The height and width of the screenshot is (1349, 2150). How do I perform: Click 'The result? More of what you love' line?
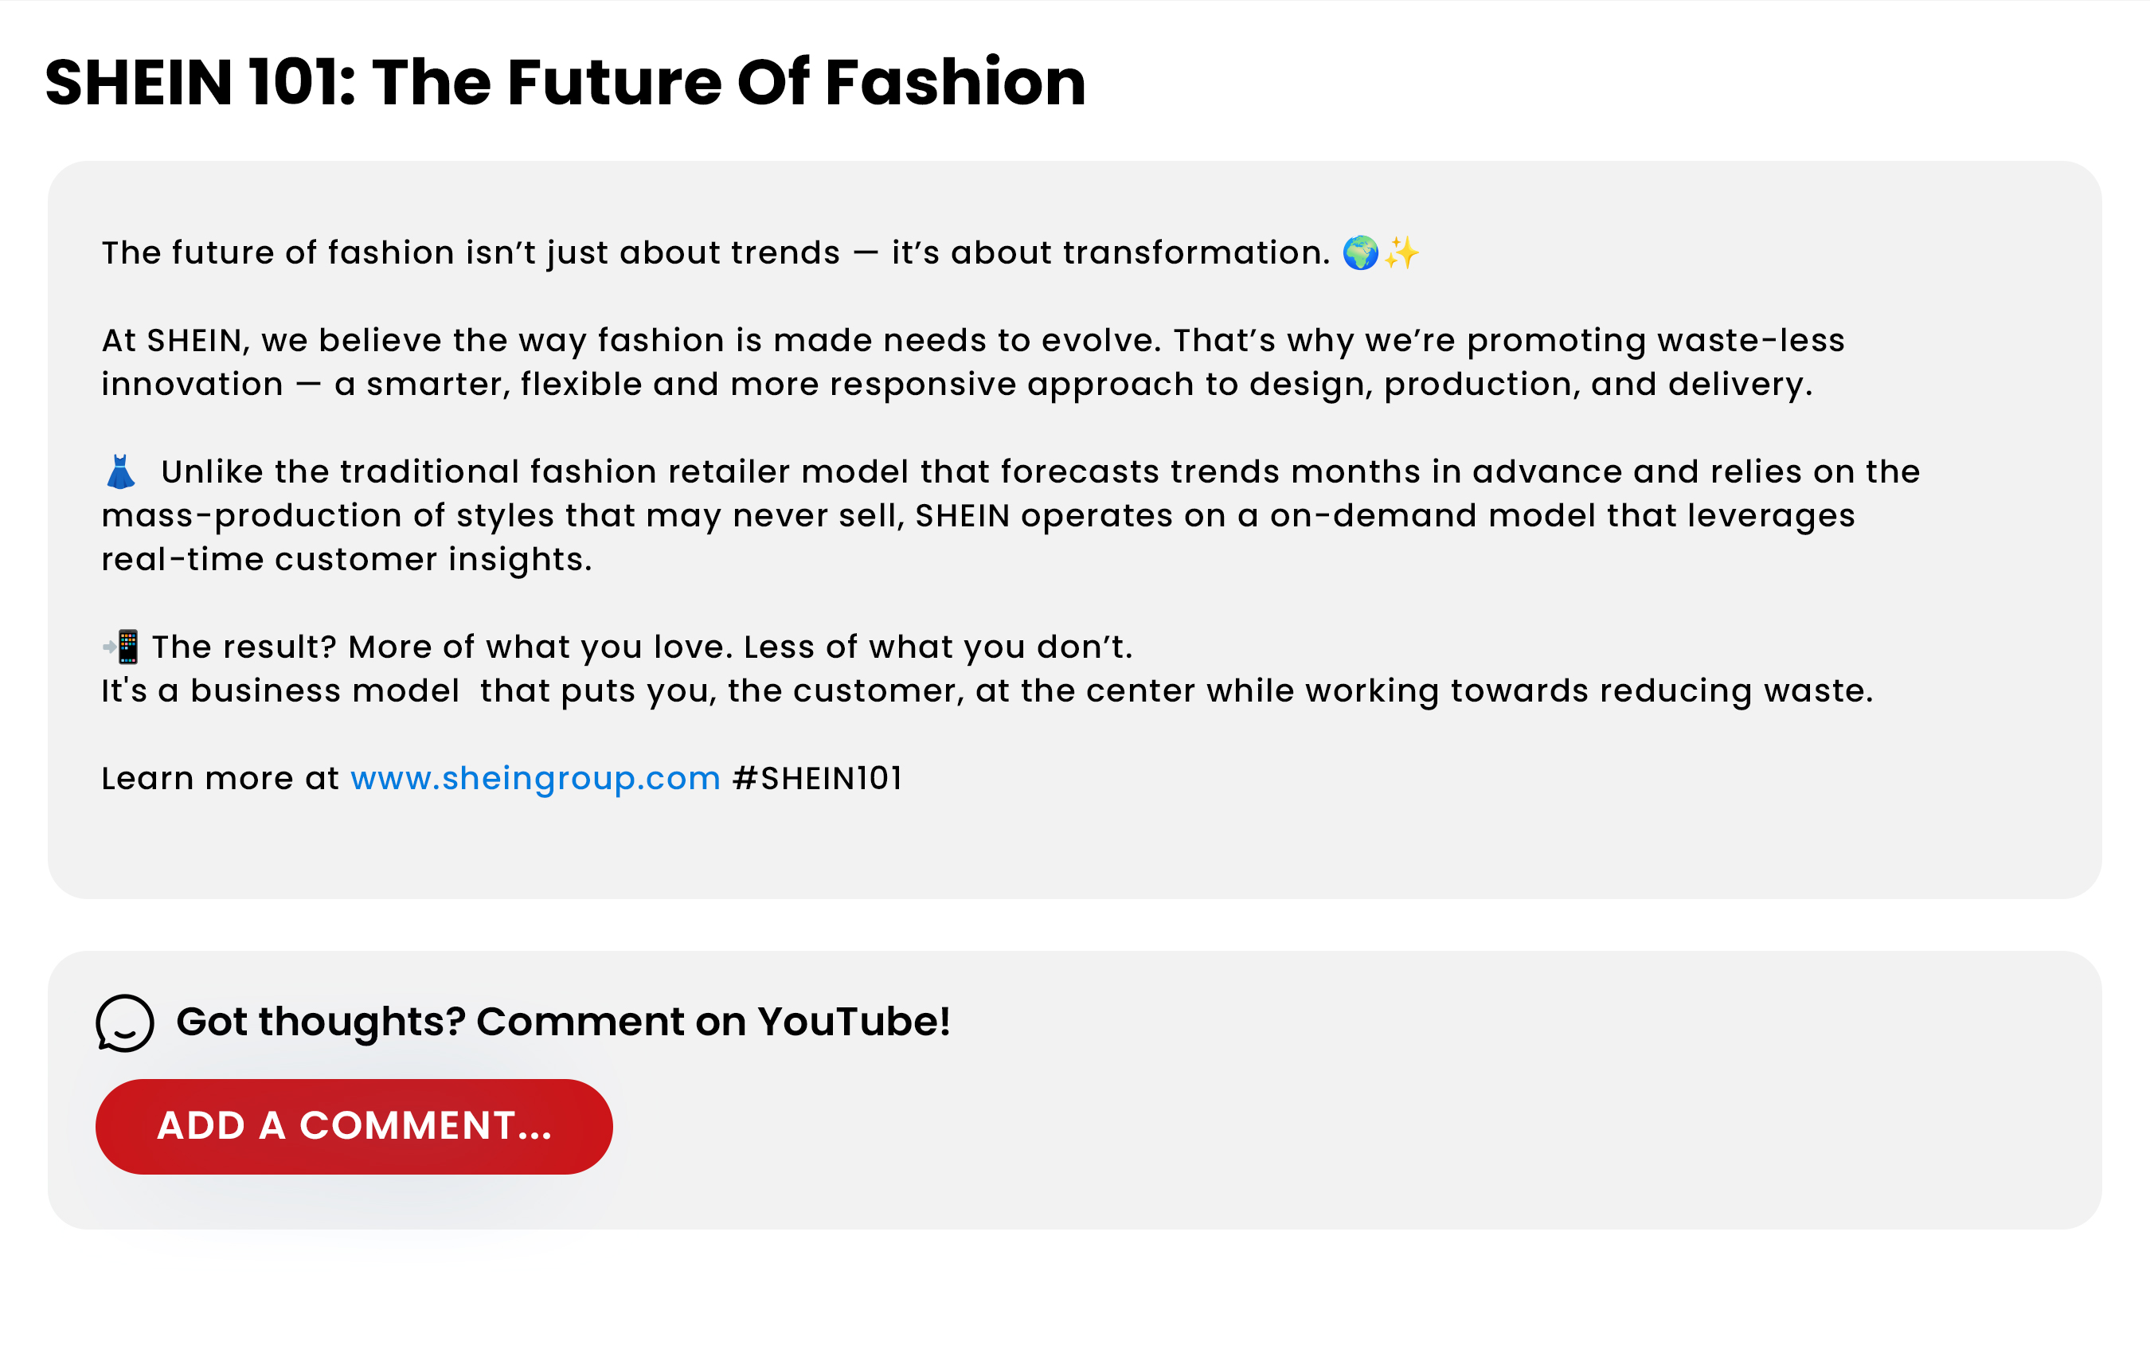[643, 647]
